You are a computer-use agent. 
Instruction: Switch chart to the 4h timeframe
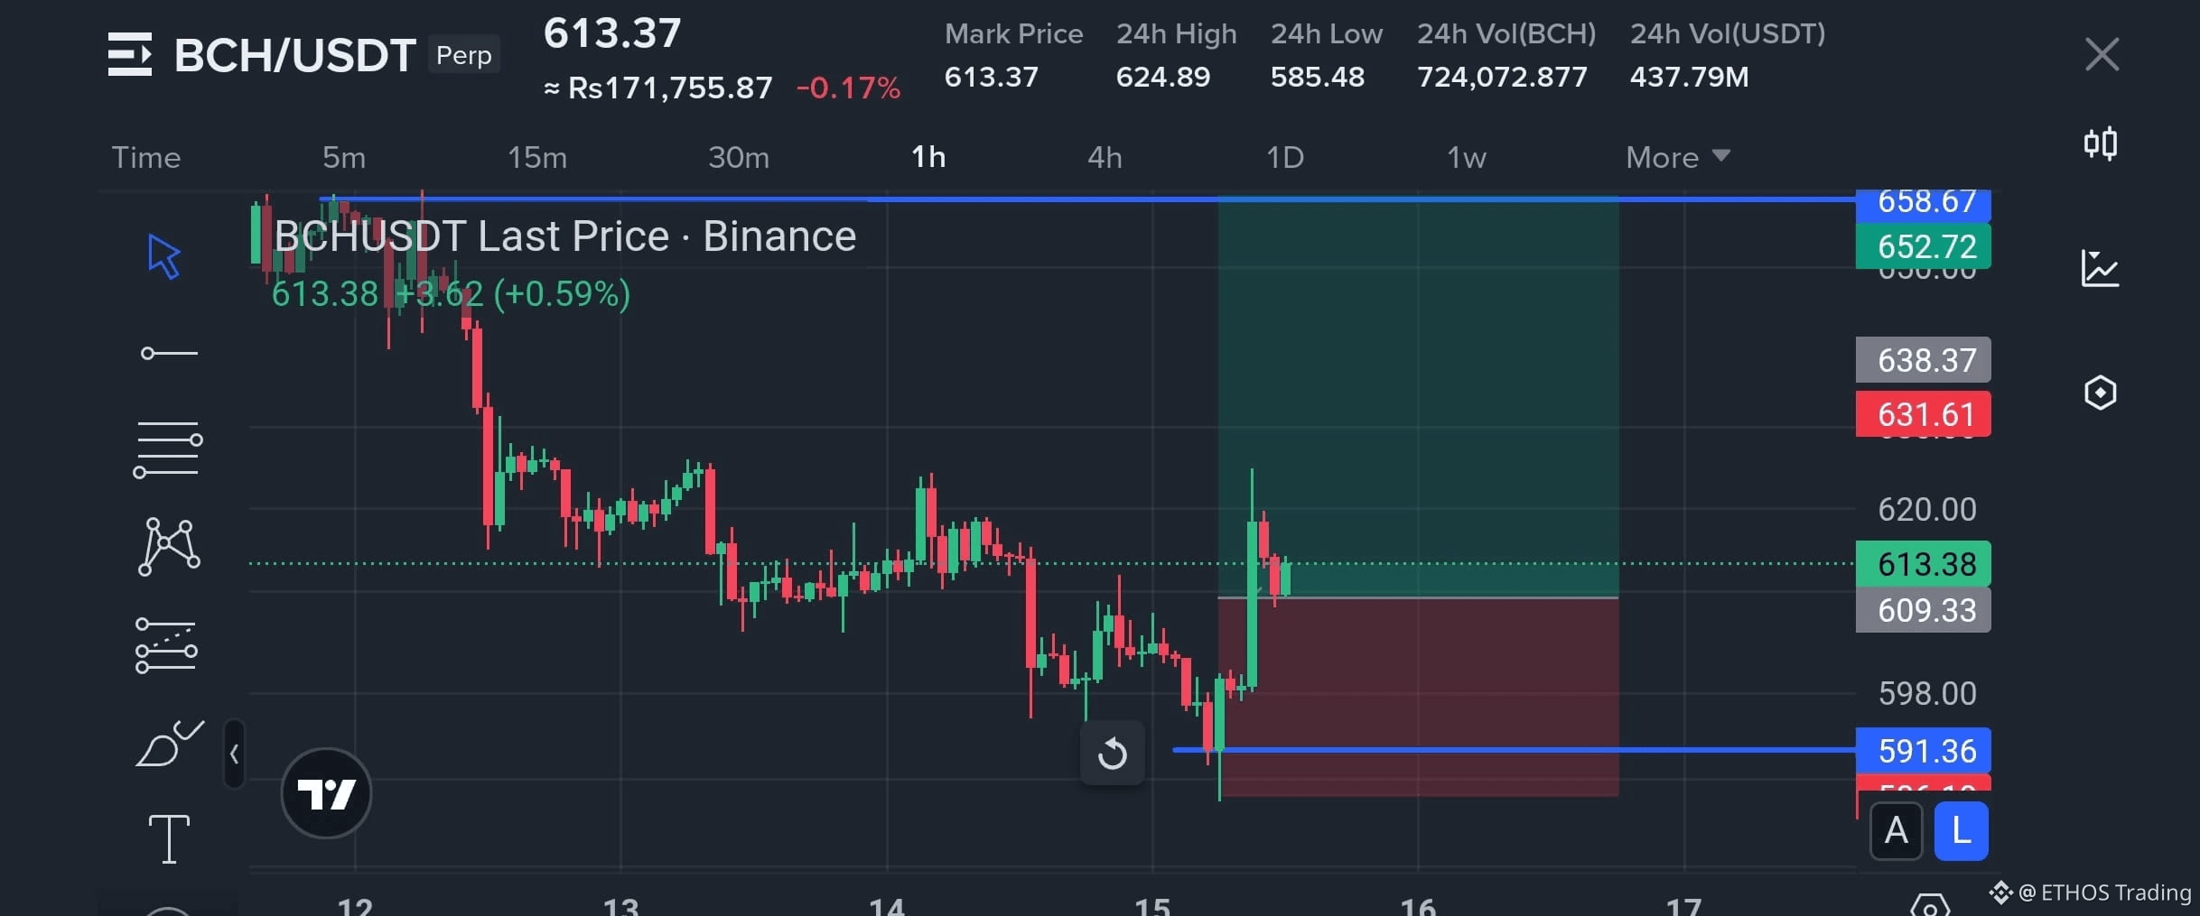tap(1104, 157)
